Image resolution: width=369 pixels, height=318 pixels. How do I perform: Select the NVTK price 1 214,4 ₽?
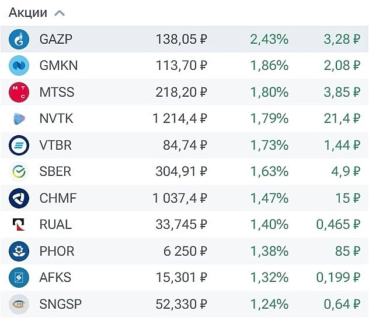(180, 119)
